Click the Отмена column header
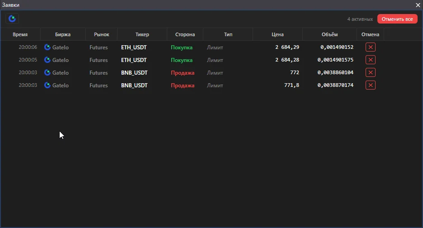This screenshot has width=423, height=228. 371,34
